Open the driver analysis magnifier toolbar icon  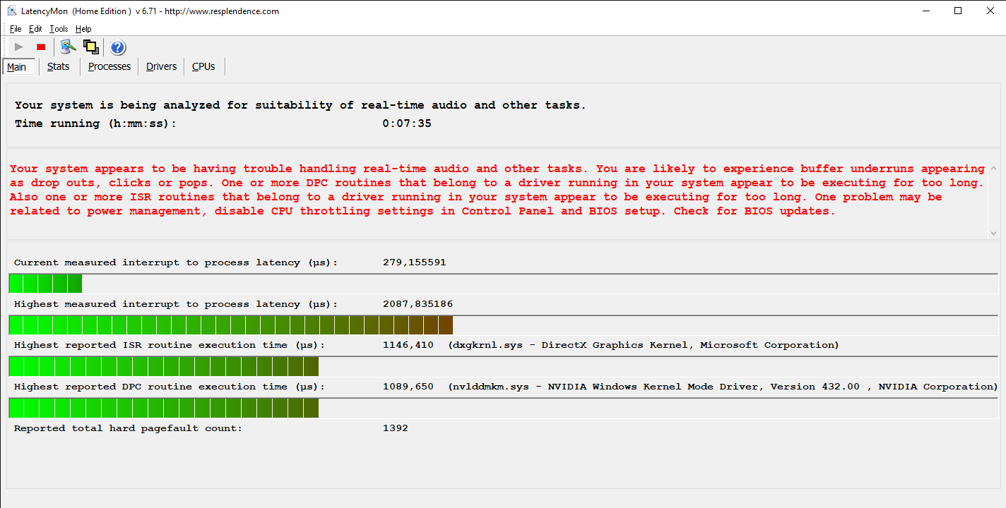pyautogui.click(x=68, y=47)
